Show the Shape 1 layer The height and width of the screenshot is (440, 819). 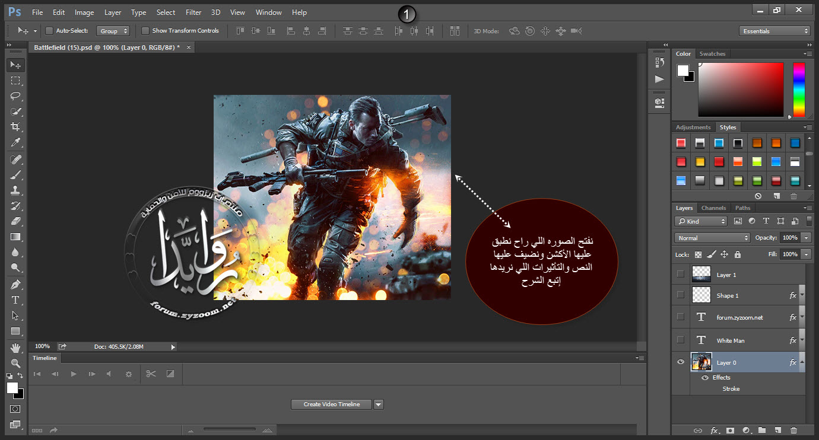point(680,295)
